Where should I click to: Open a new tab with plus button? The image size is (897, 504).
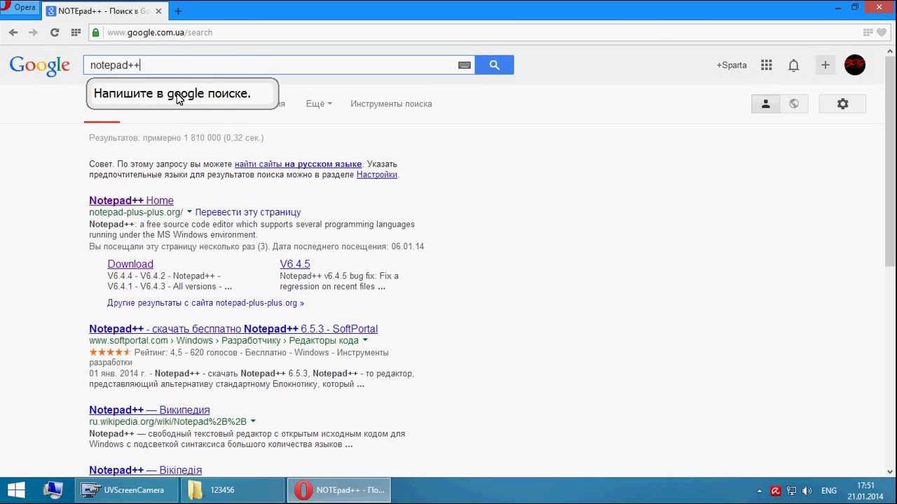click(178, 11)
